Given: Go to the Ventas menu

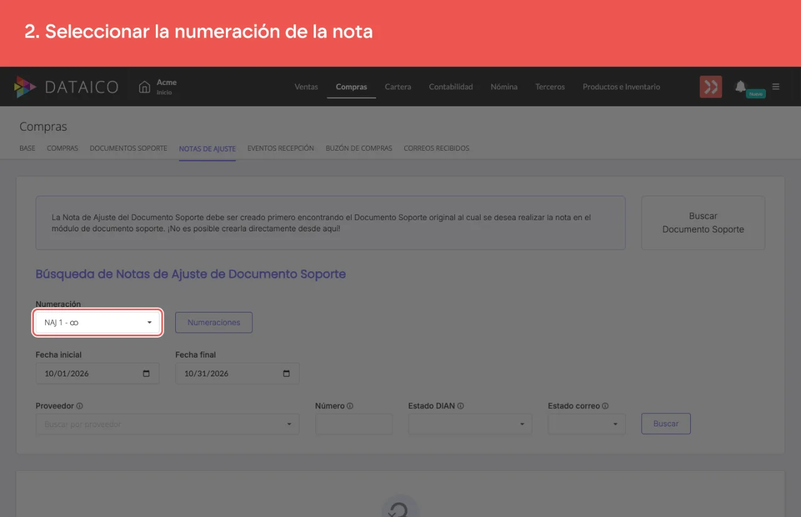Looking at the screenshot, I should (307, 87).
